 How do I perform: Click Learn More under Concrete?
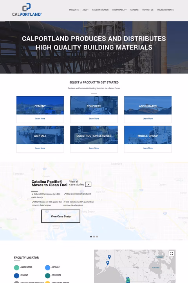pyautogui.click(x=94, y=119)
